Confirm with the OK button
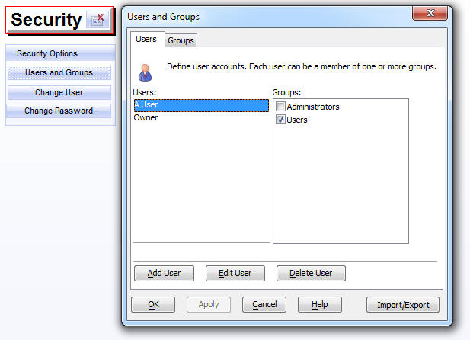Viewport: 470px width, 340px height. 153,304
